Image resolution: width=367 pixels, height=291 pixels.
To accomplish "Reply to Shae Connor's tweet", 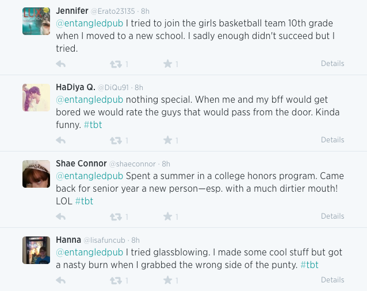I will click(60, 216).
